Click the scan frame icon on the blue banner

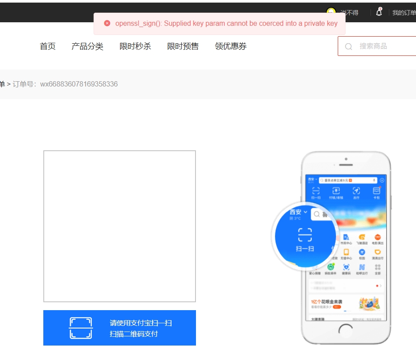(81, 328)
